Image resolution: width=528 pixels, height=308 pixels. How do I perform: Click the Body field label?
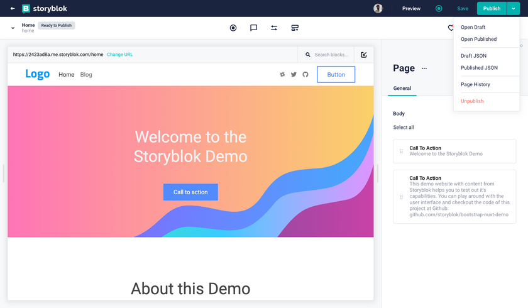399,113
